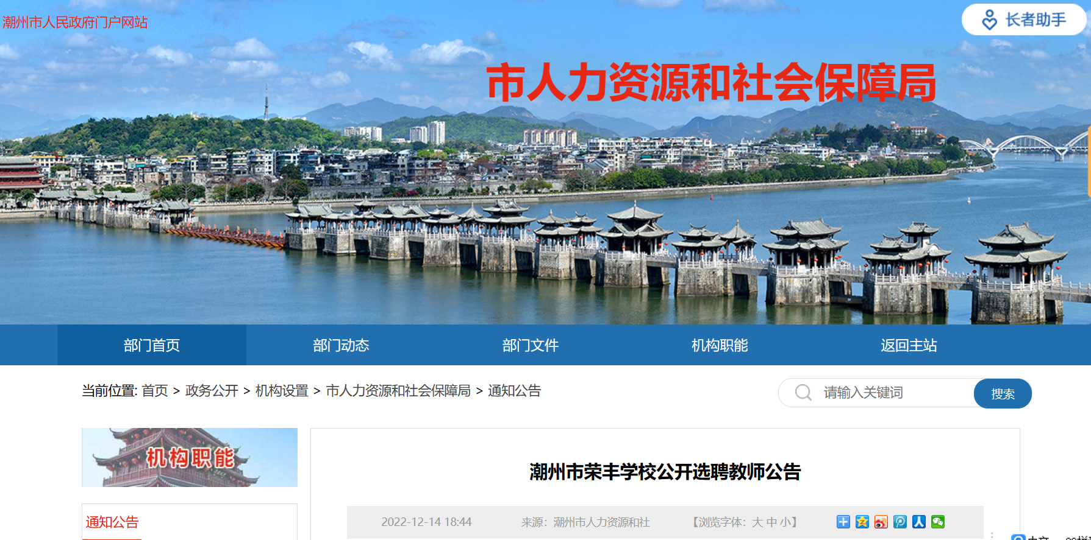Click the magnifier icon in search box
The width and height of the screenshot is (1091, 540).
803,393
